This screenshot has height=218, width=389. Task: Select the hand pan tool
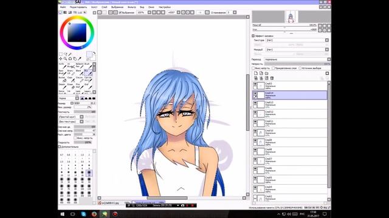pyautogui.click(x=75, y=59)
